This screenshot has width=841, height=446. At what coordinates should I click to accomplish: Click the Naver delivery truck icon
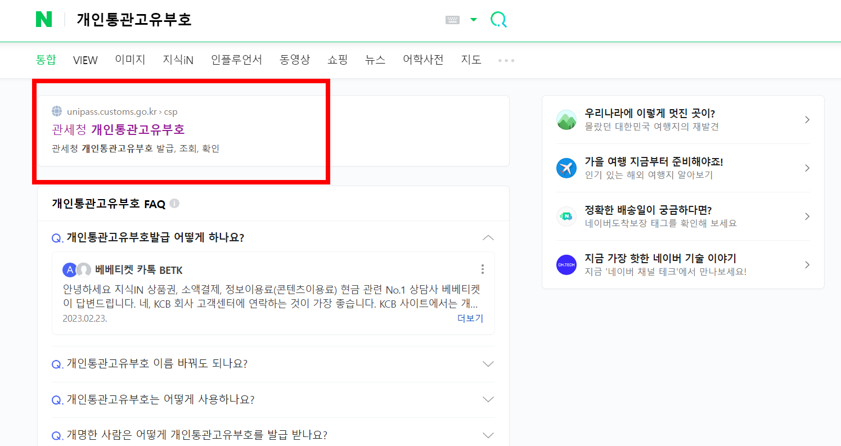(x=566, y=217)
